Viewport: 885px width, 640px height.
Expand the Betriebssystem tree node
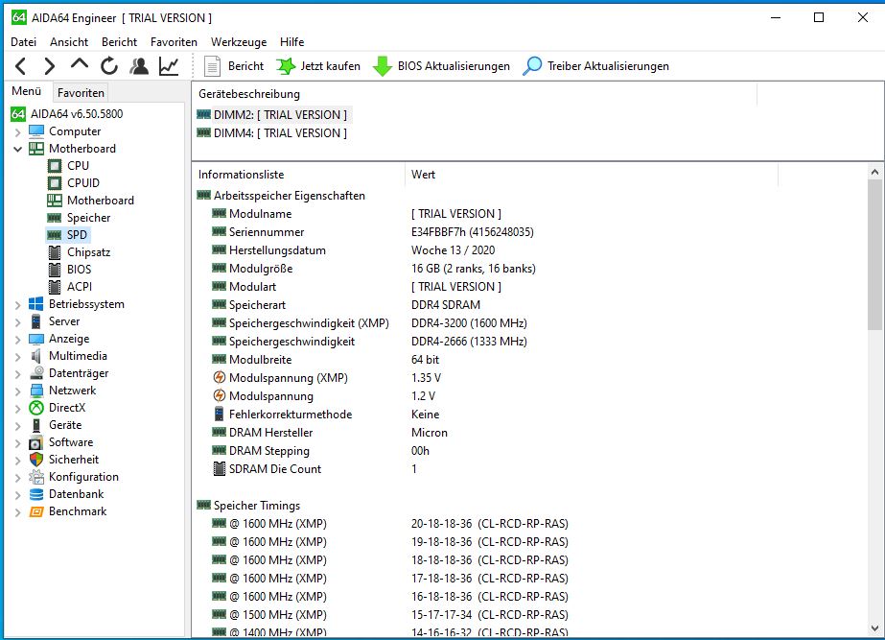pos(17,305)
